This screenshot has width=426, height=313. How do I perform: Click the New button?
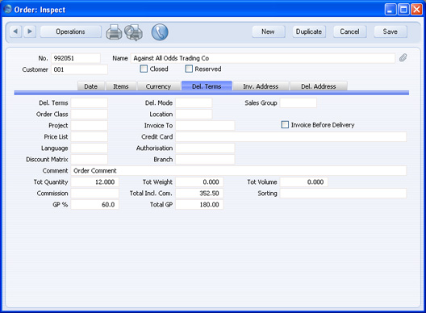pos(268,31)
